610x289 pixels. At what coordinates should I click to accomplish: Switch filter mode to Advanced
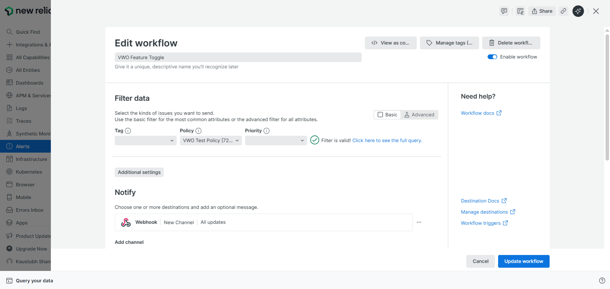click(x=419, y=115)
